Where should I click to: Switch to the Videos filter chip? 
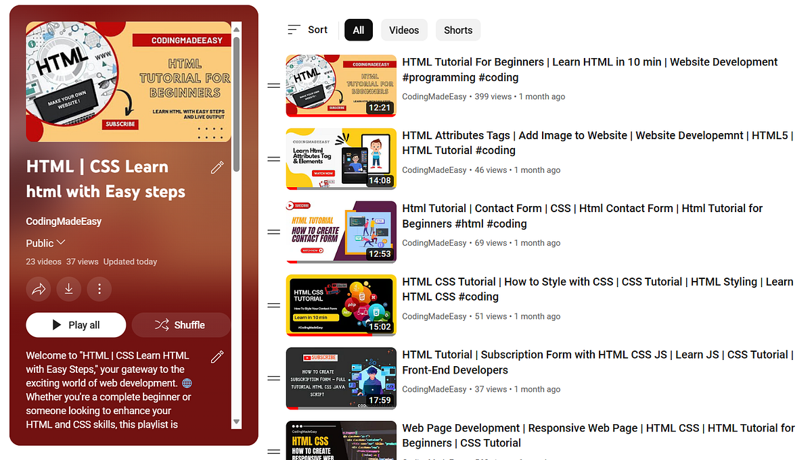click(x=404, y=30)
